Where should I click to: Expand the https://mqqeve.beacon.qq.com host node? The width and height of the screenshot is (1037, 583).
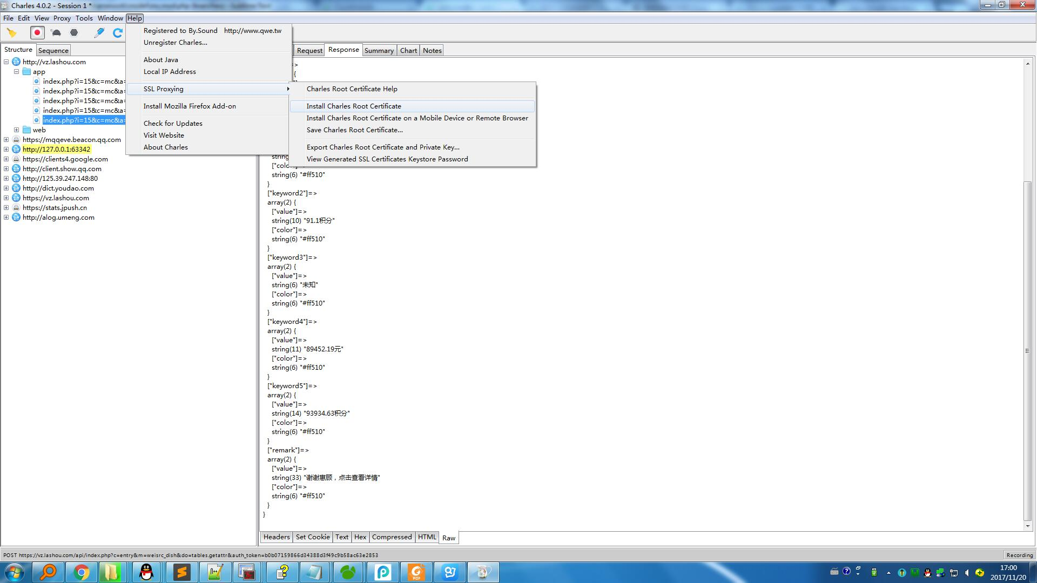[6, 140]
